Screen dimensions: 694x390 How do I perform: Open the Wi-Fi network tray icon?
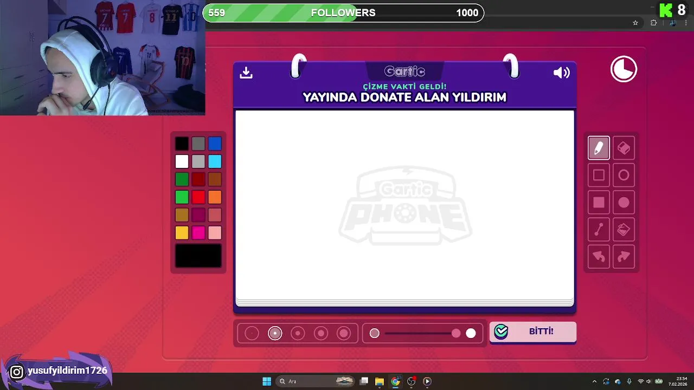click(x=640, y=381)
